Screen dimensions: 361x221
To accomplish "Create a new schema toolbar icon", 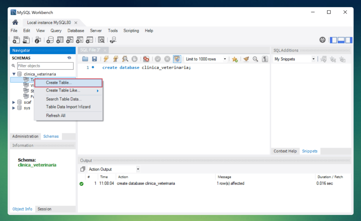I will (50, 40).
